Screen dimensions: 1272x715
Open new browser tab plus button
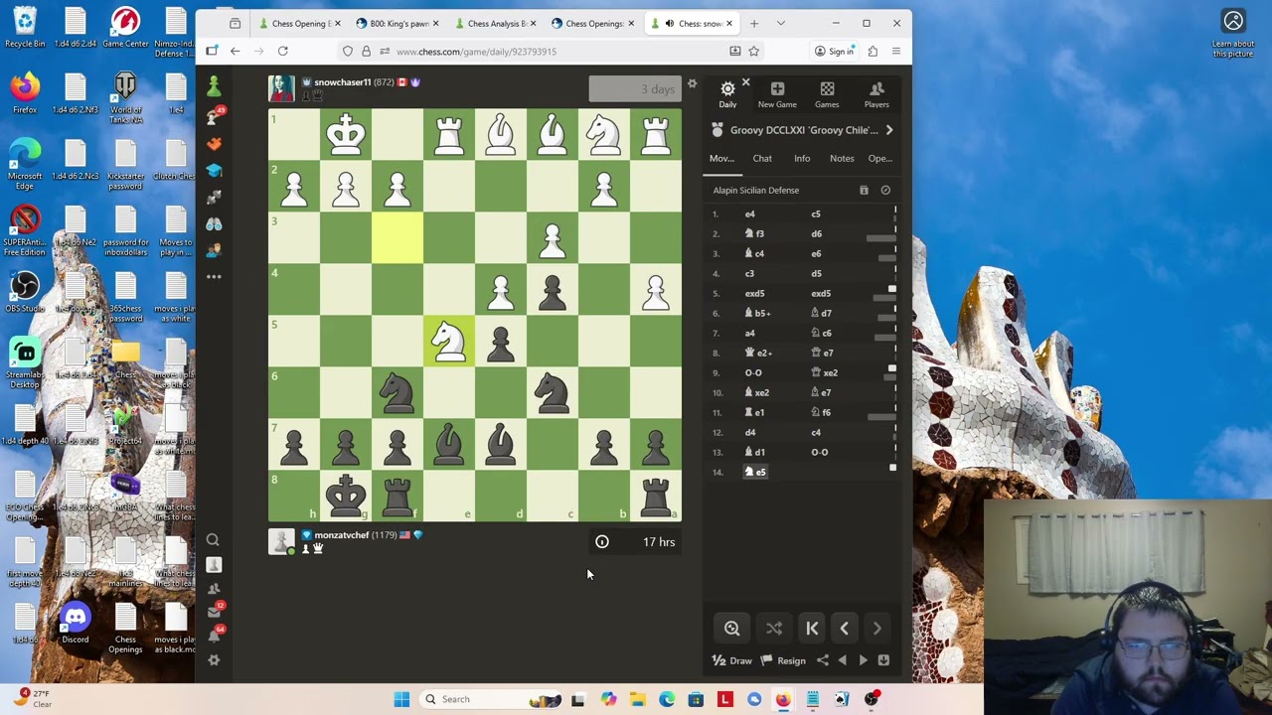pos(754,23)
